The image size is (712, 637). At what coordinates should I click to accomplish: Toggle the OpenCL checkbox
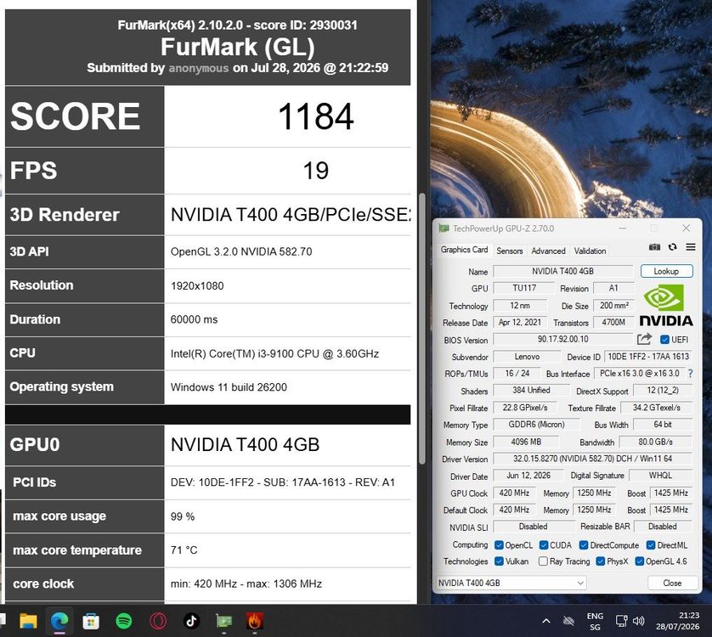(499, 544)
